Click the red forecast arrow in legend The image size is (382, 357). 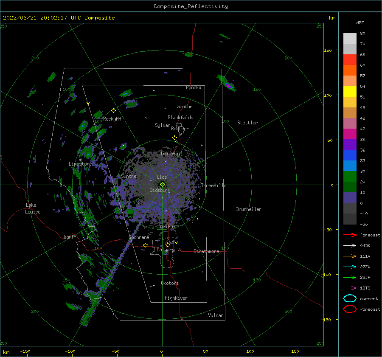(x=350, y=235)
